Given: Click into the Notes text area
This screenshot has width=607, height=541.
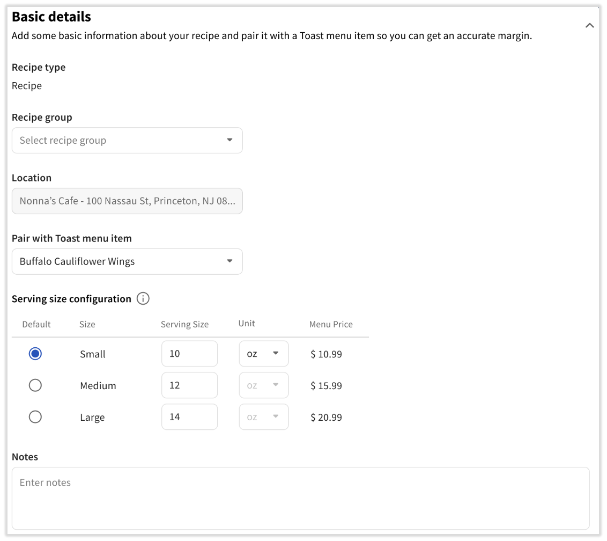Looking at the screenshot, I should click(300, 498).
